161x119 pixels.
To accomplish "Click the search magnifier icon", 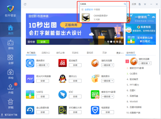I will pos(125,4).
